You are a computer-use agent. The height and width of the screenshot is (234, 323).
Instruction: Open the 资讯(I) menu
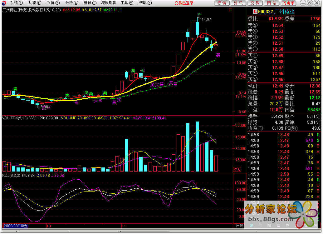[x=90, y=3]
